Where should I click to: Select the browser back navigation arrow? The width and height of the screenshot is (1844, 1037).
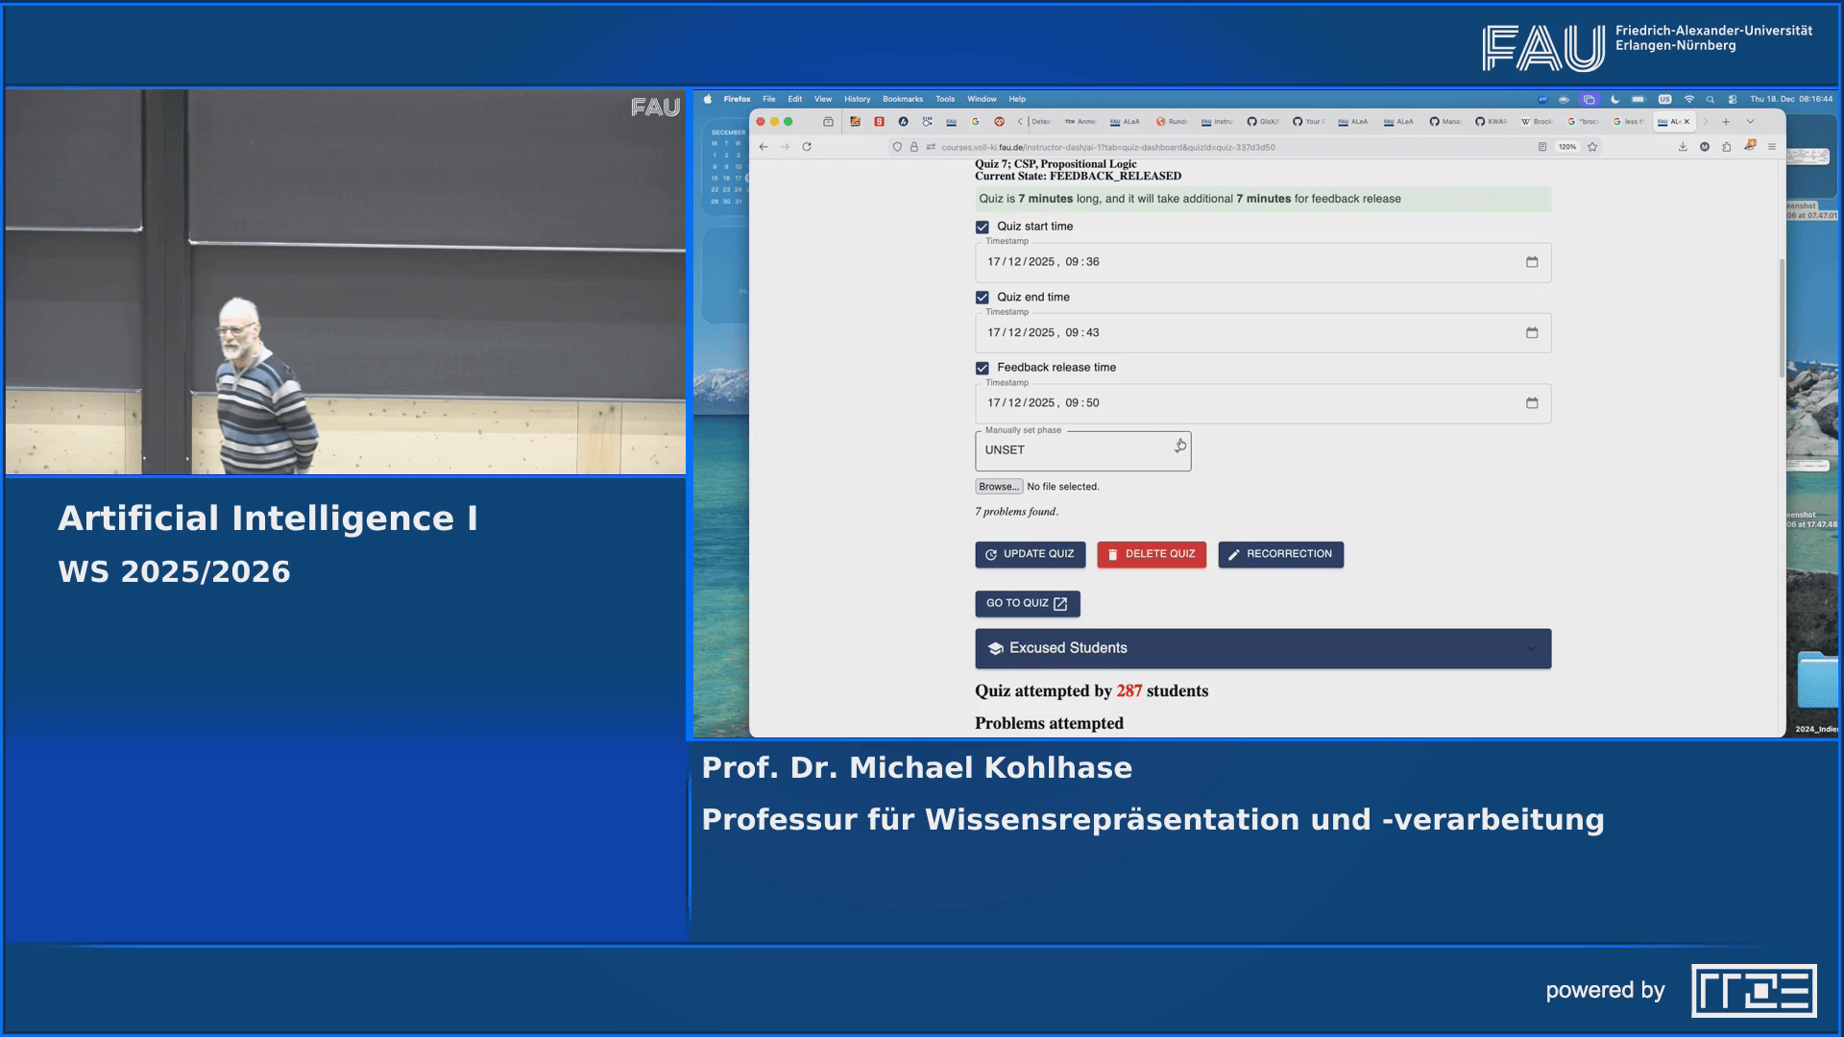(762, 146)
